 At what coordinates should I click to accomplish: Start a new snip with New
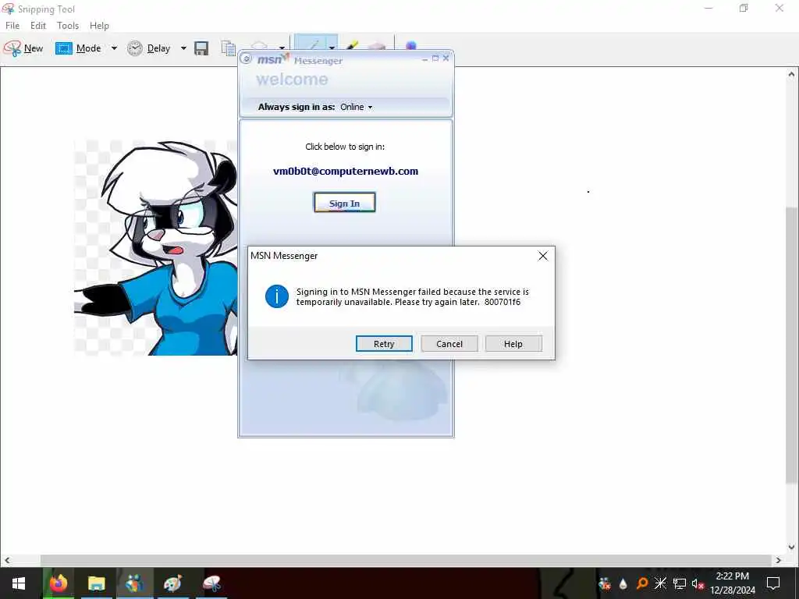tap(23, 48)
